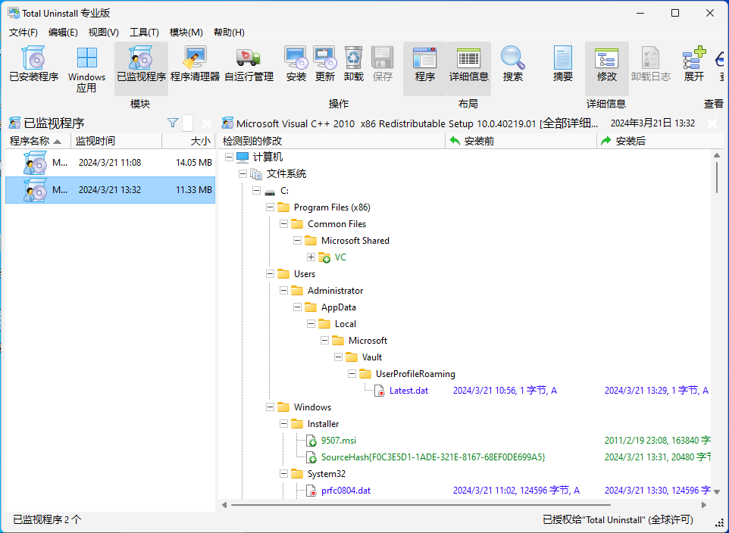Sort by 监视时间 column header
The image size is (729, 533).
116,141
